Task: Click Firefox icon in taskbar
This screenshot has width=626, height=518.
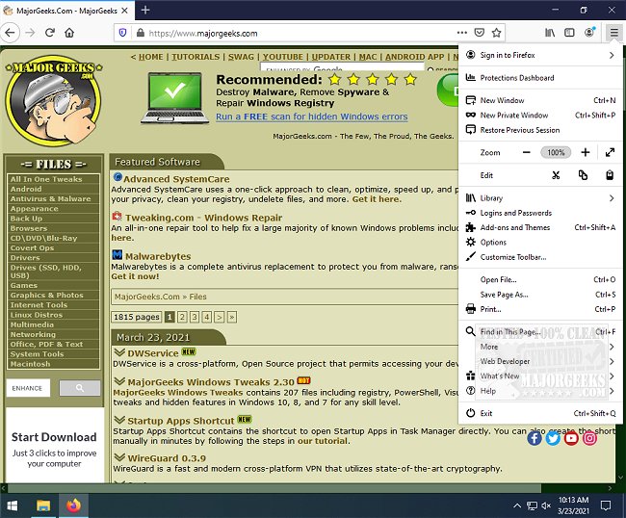Action: click(x=73, y=506)
